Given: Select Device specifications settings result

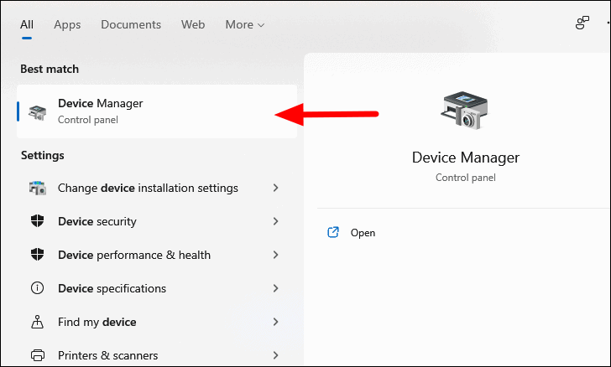Looking at the screenshot, I should (x=157, y=288).
